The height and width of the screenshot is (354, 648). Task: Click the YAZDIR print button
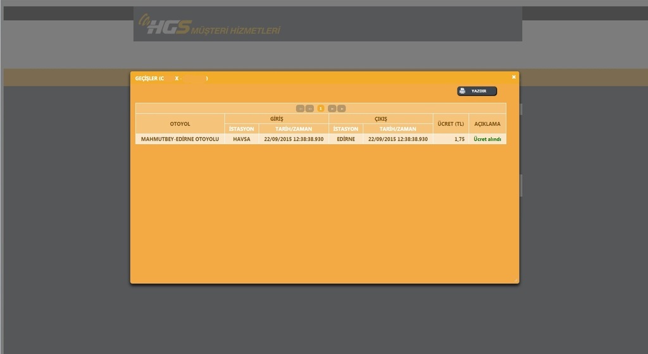point(477,91)
